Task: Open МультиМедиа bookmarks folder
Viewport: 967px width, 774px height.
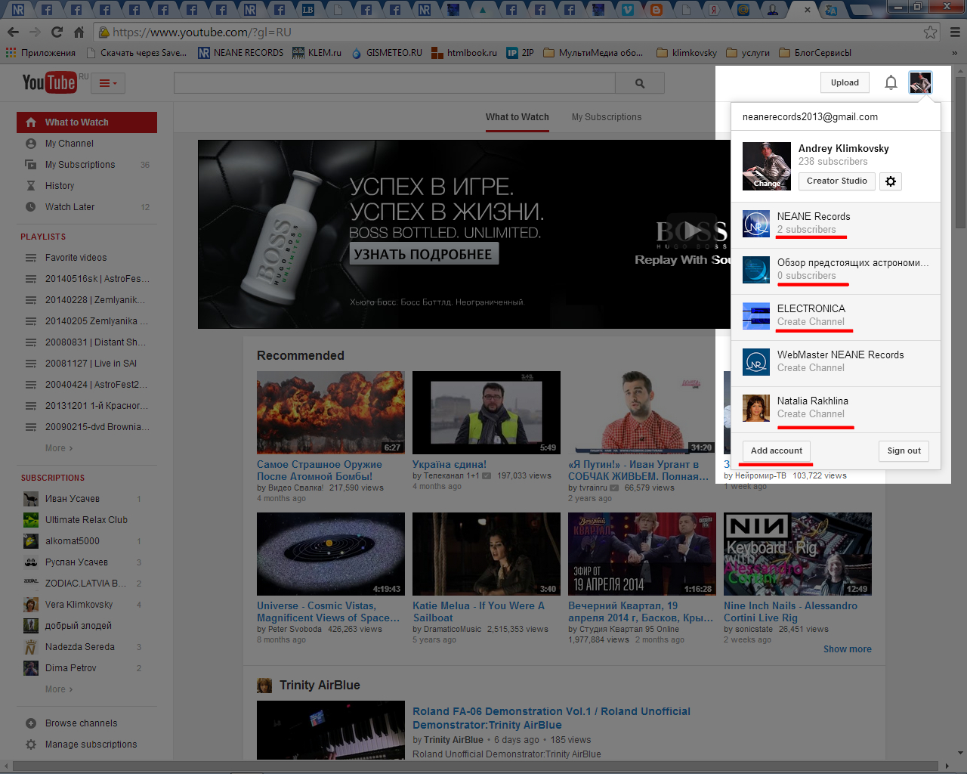Action: (x=593, y=53)
